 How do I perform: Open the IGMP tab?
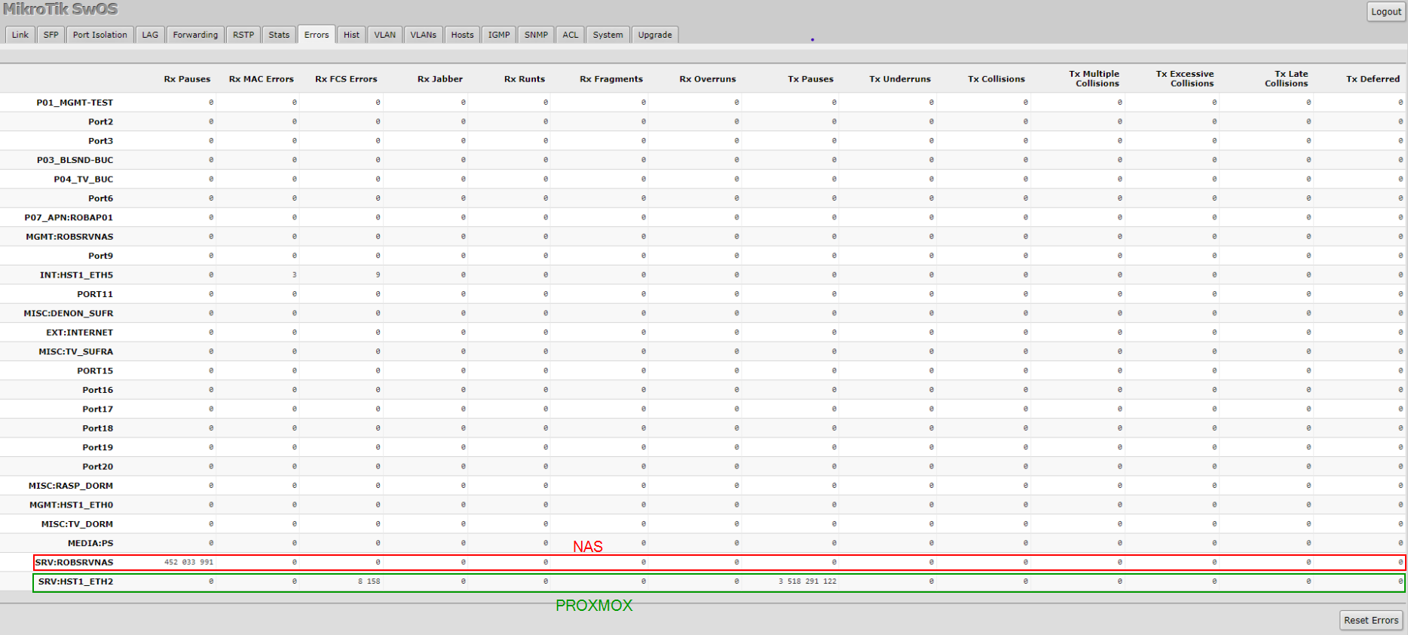pyautogui.click(x=499, y=35)
